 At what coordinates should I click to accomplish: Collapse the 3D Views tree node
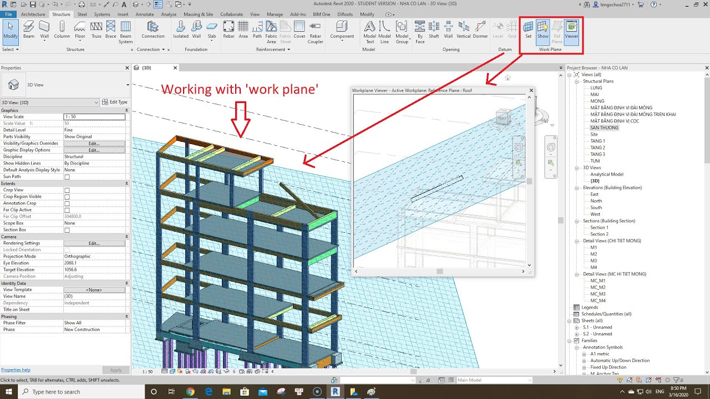click(x=577, y=168)
